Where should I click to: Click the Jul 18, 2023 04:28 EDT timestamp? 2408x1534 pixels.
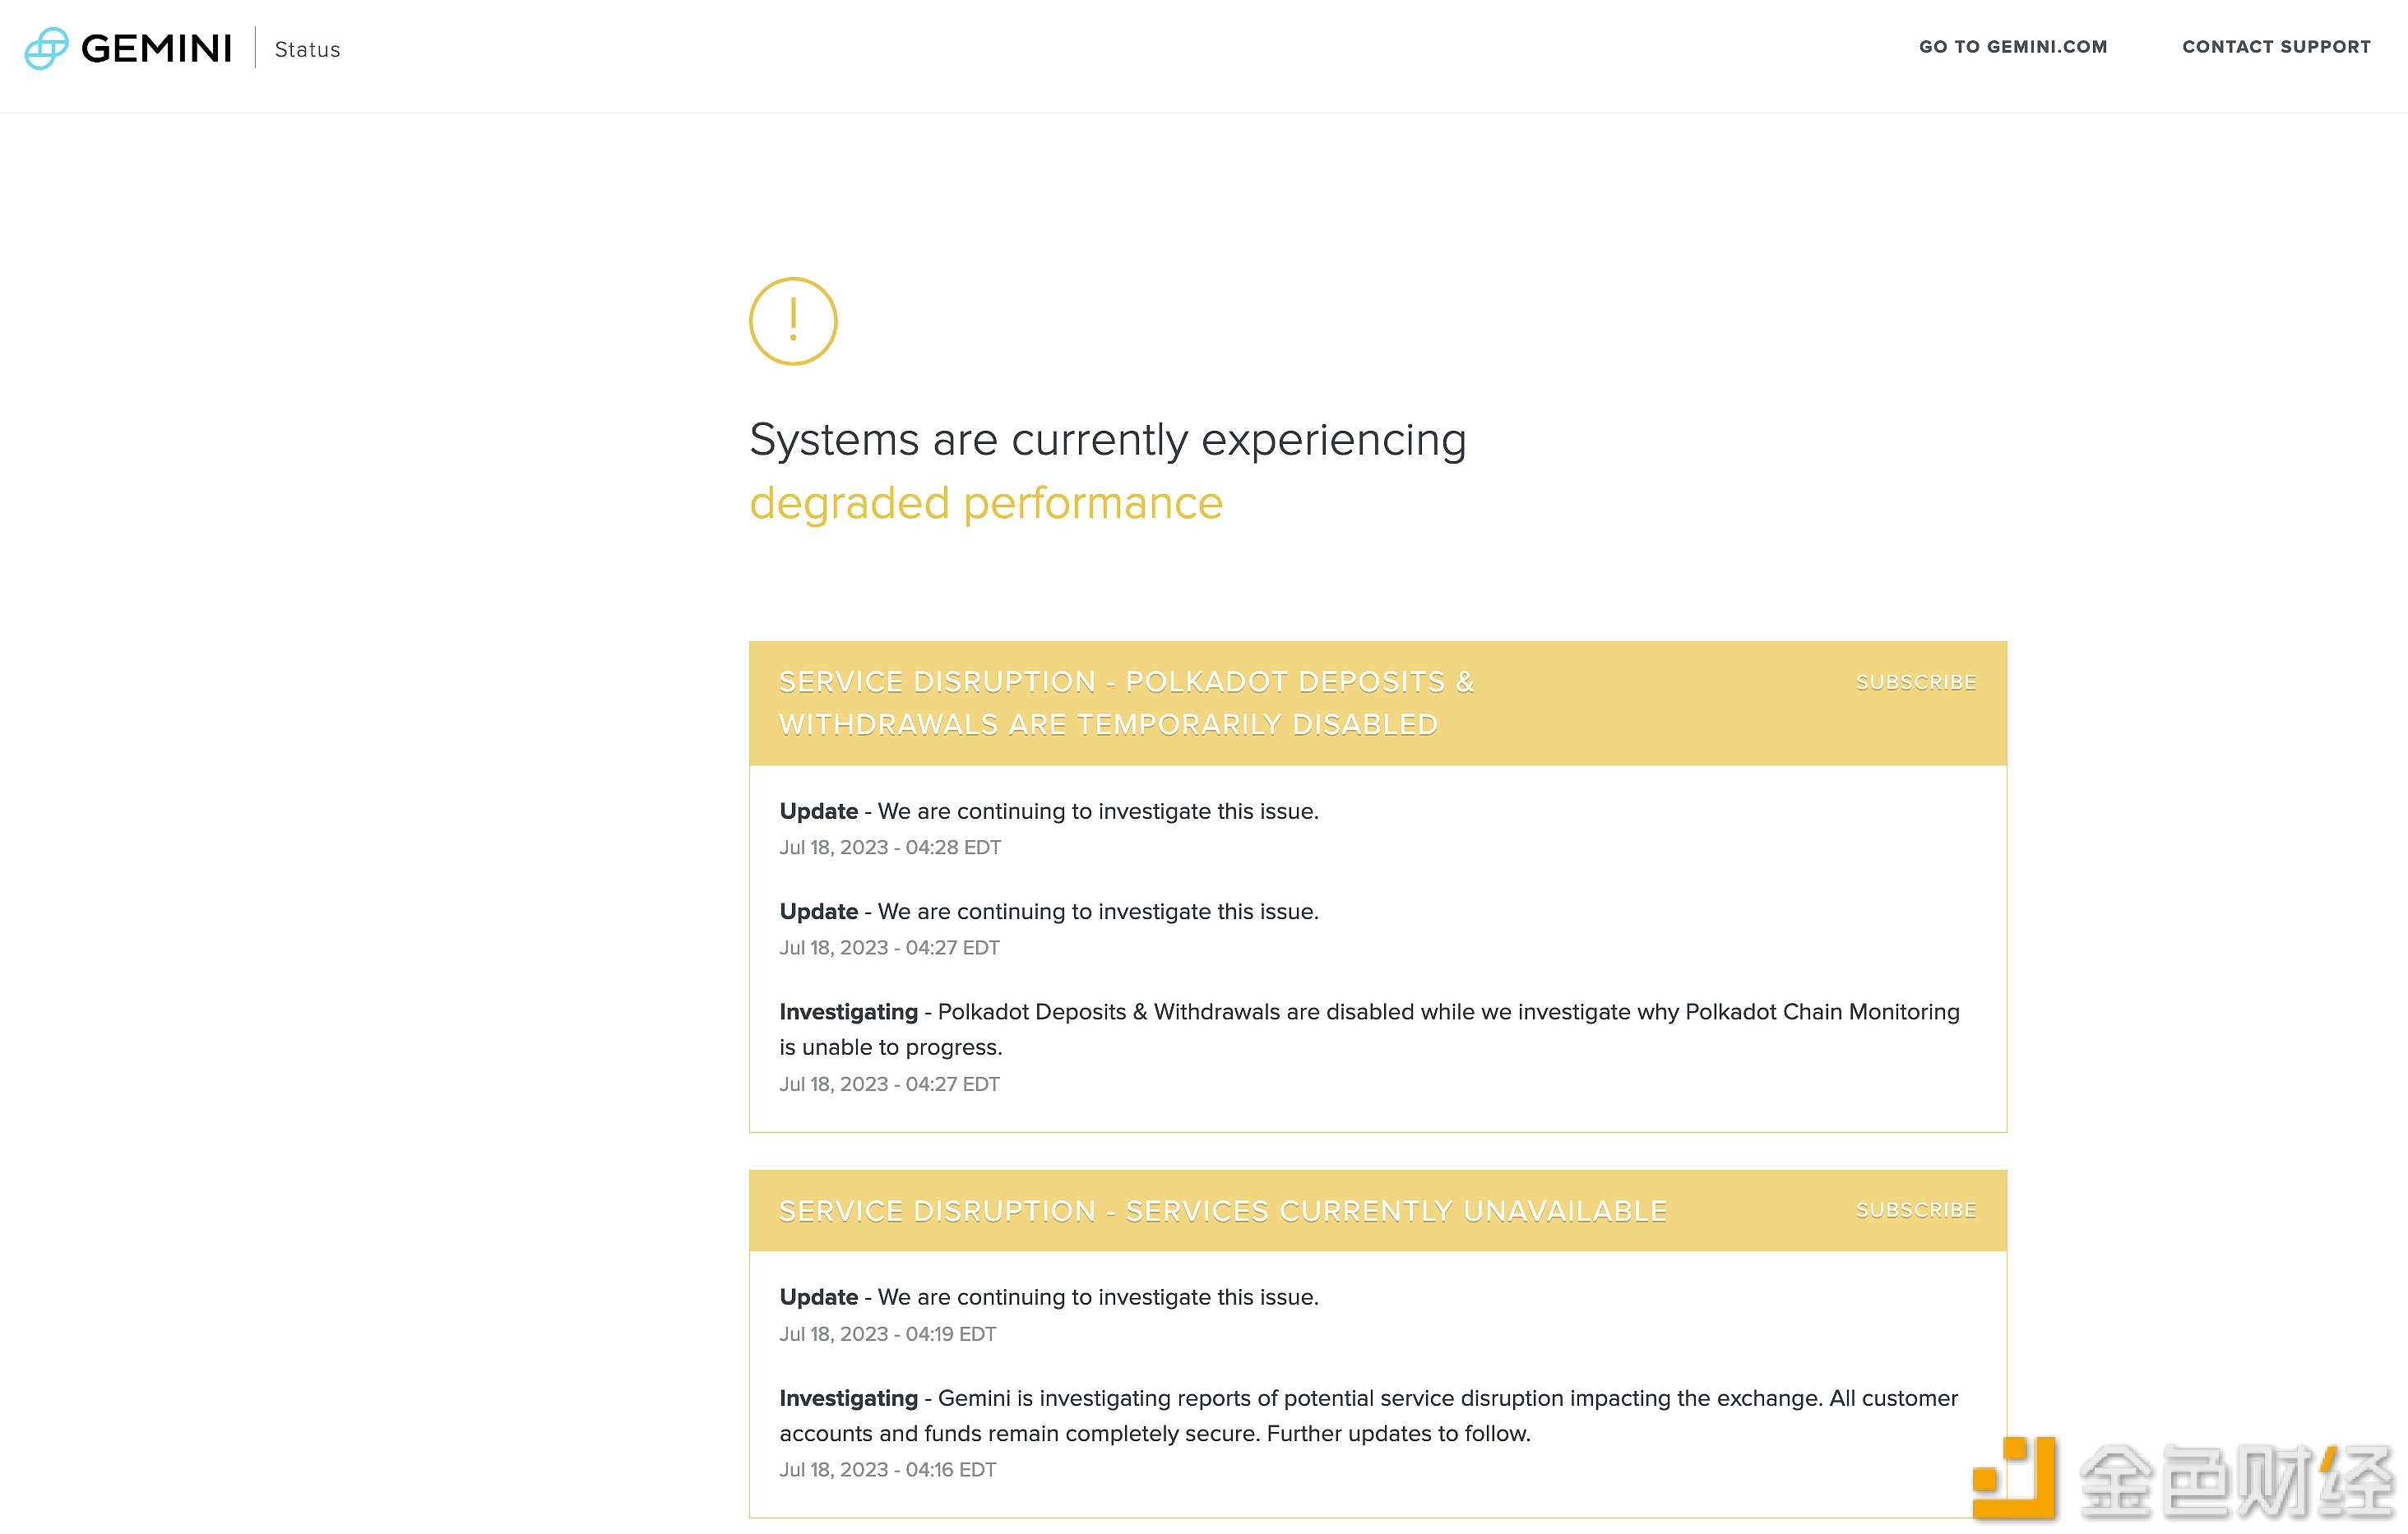pyautogui.click(x=890, y=847)
